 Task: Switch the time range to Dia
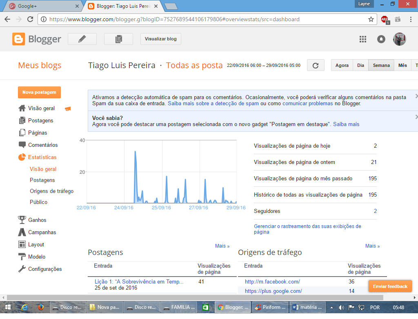[360, 65]
